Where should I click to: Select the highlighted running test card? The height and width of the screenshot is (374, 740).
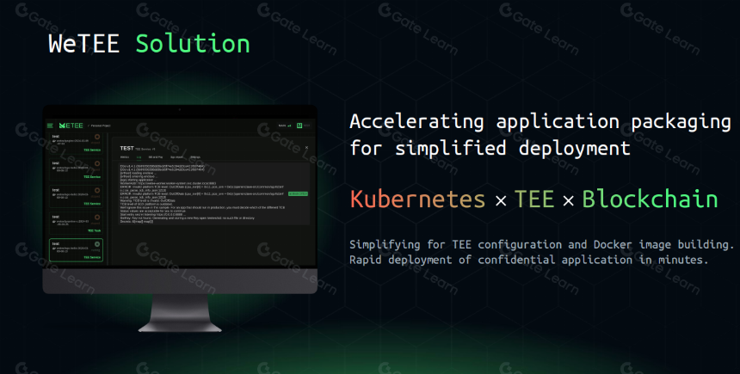(x=76, y=250)
